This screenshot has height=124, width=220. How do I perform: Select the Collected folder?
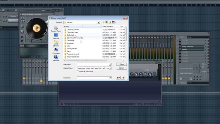pos(70,35)
